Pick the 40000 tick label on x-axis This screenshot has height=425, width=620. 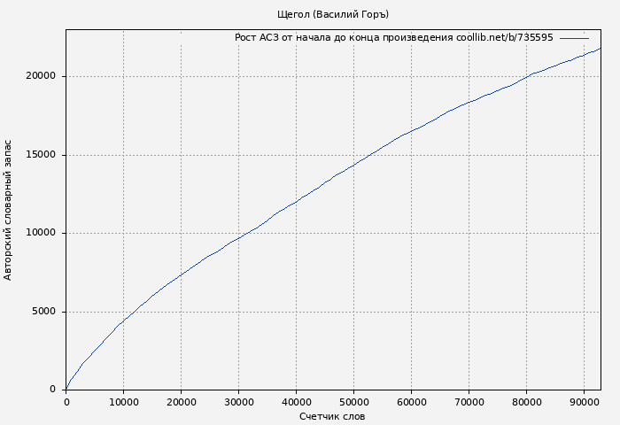[x=296, y=402]
